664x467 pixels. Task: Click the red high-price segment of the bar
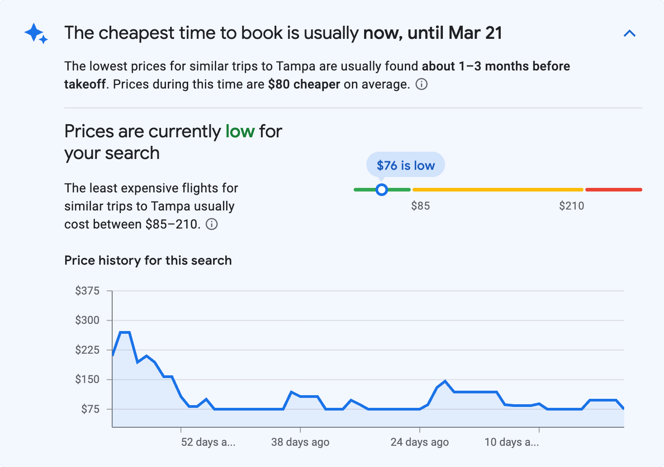613,190
